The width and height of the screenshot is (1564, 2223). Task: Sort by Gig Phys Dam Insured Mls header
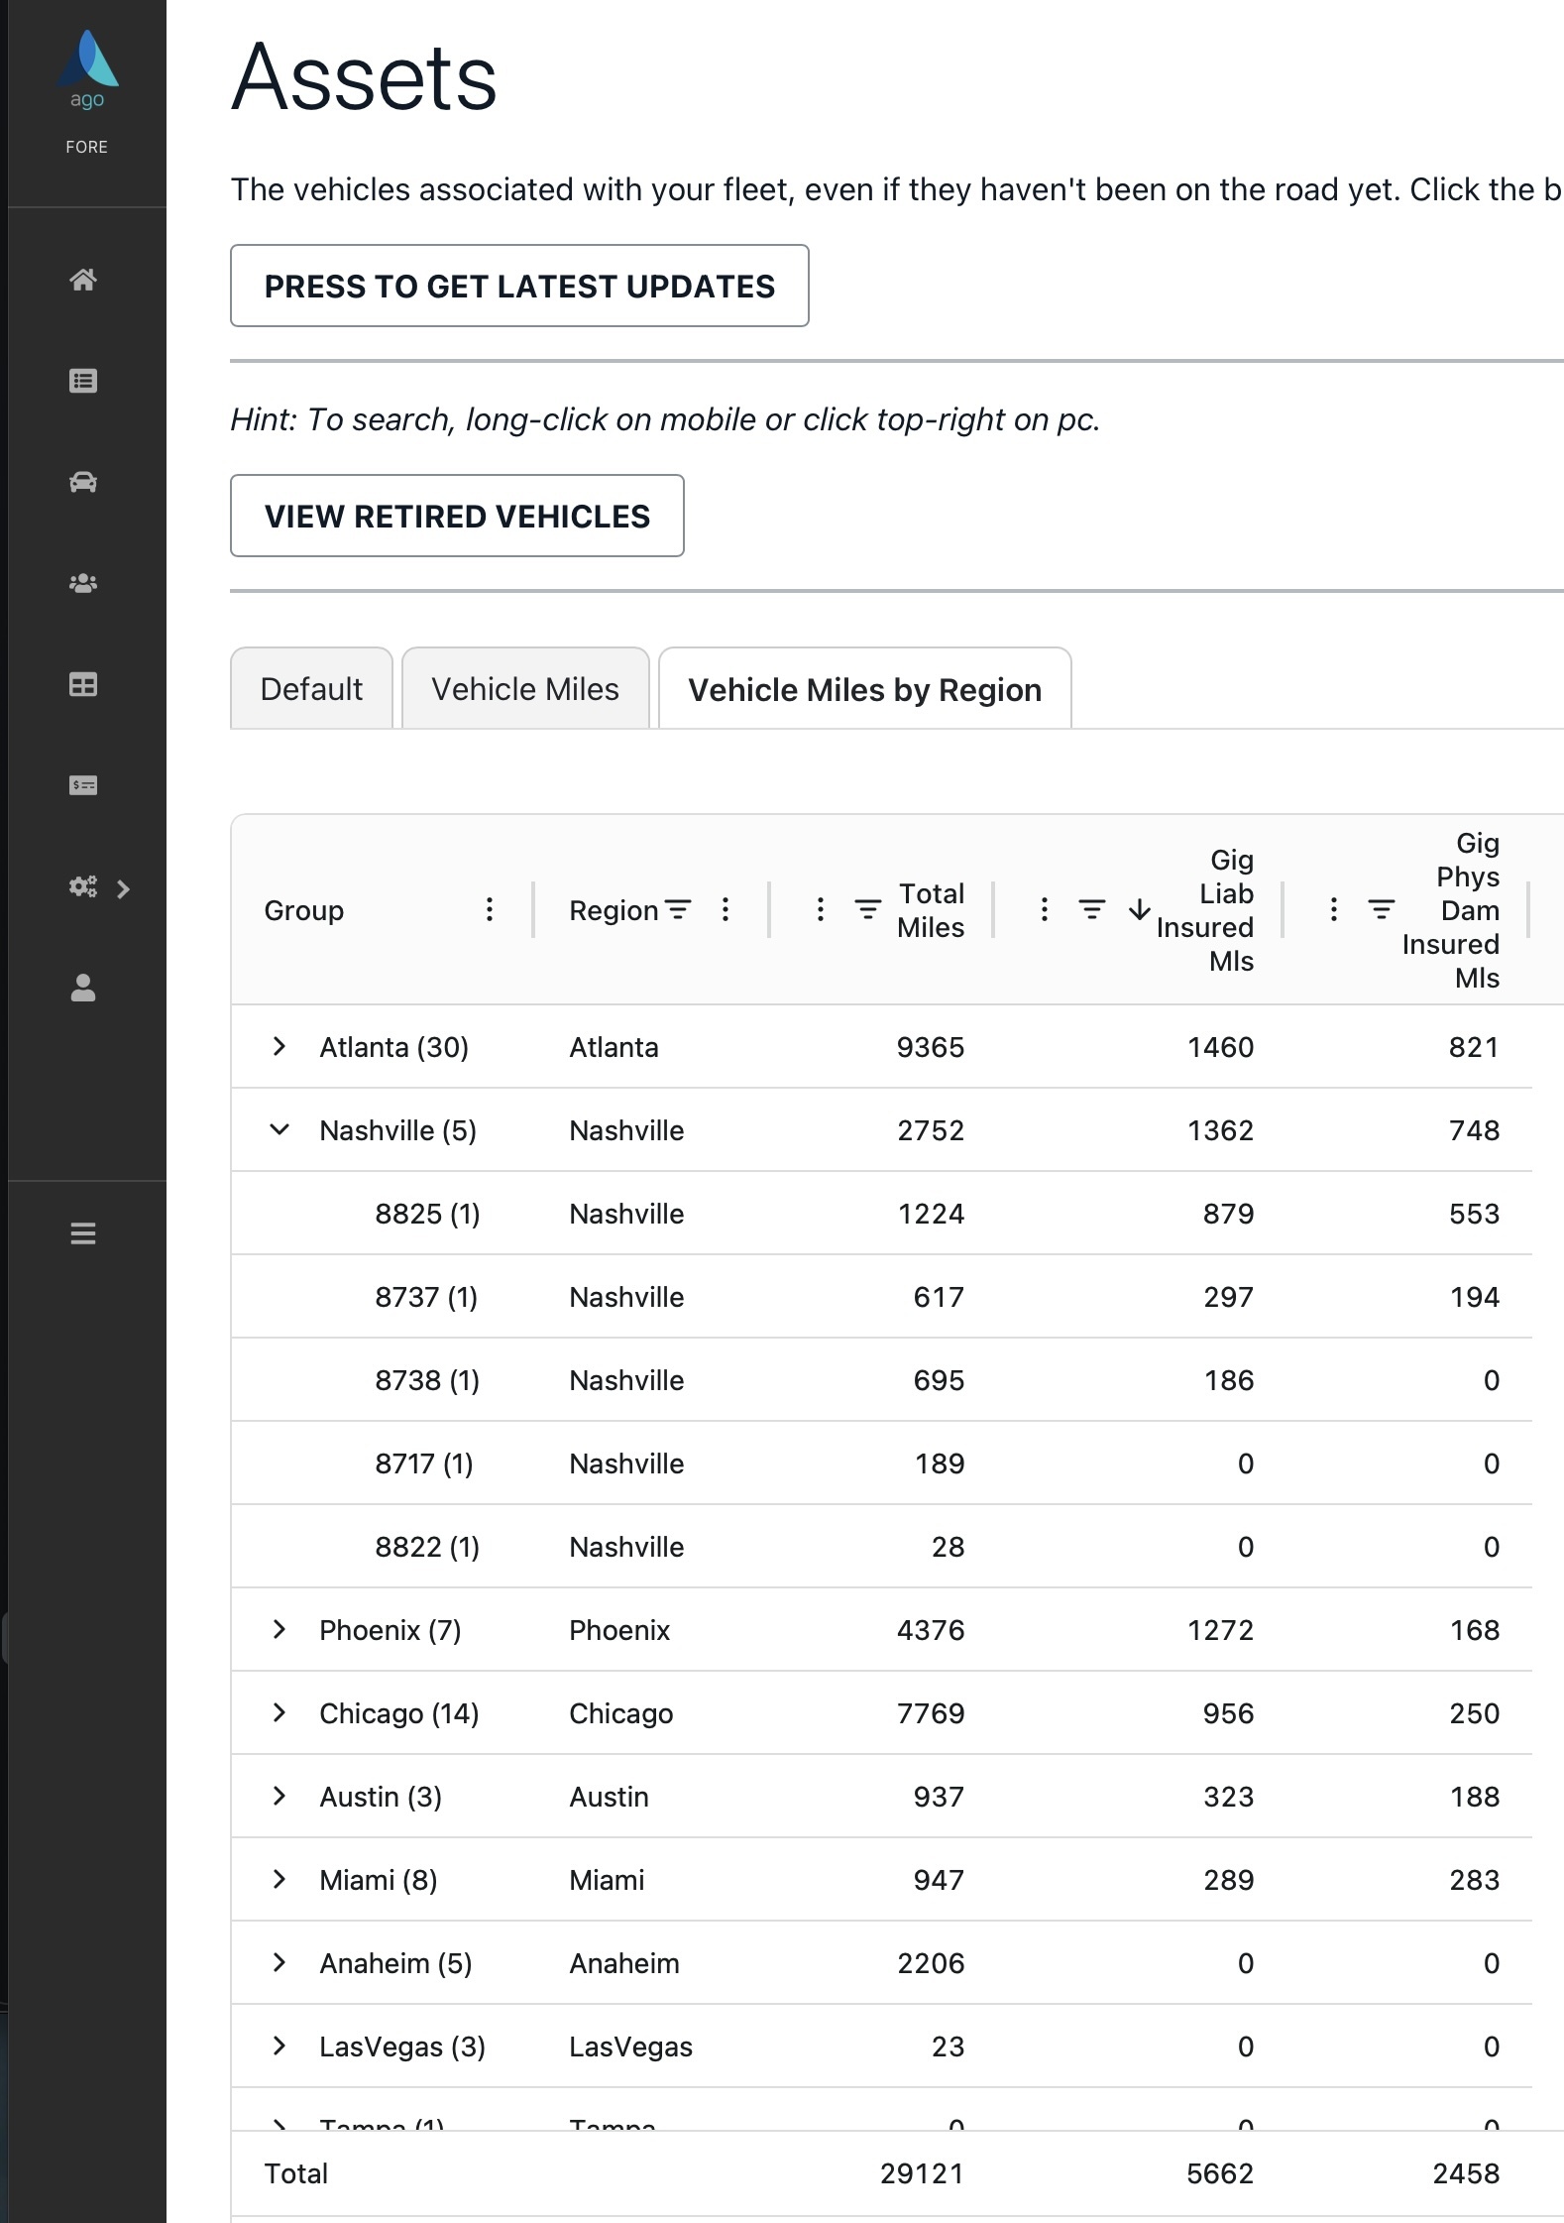pos(1451,910)
